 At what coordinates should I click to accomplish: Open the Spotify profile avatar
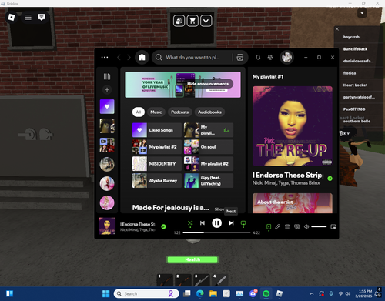(x=286, y=57)
